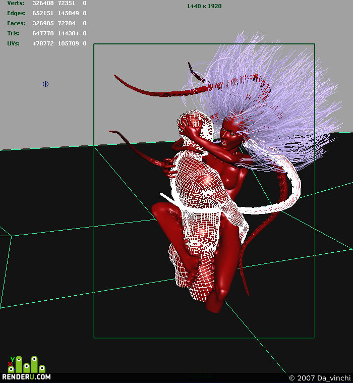Click the "Edges:" HUD label
Image resolution: width=353 pixels, height=383 pixels.
pos(16,13)
